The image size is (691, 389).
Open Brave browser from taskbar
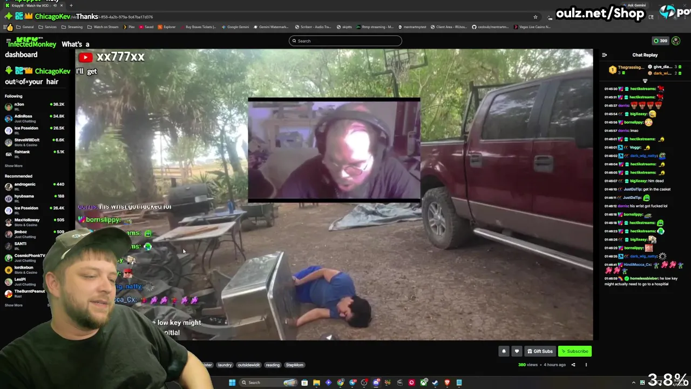pos(447,383)
